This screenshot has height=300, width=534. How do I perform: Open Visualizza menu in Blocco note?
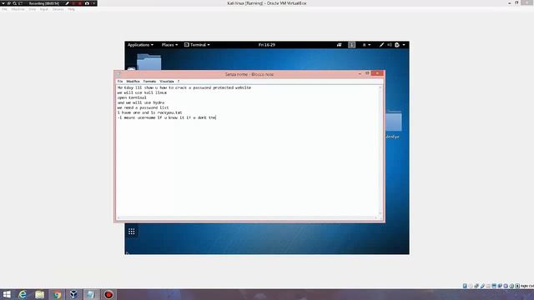pos(167,82)
